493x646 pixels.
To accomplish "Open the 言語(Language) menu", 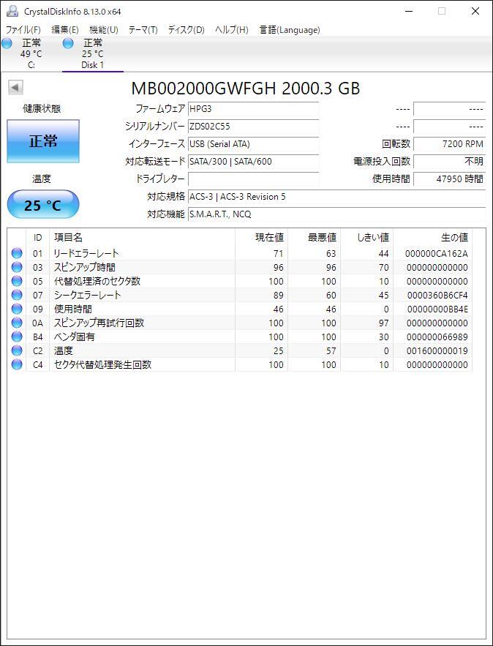I will [290, 30].
